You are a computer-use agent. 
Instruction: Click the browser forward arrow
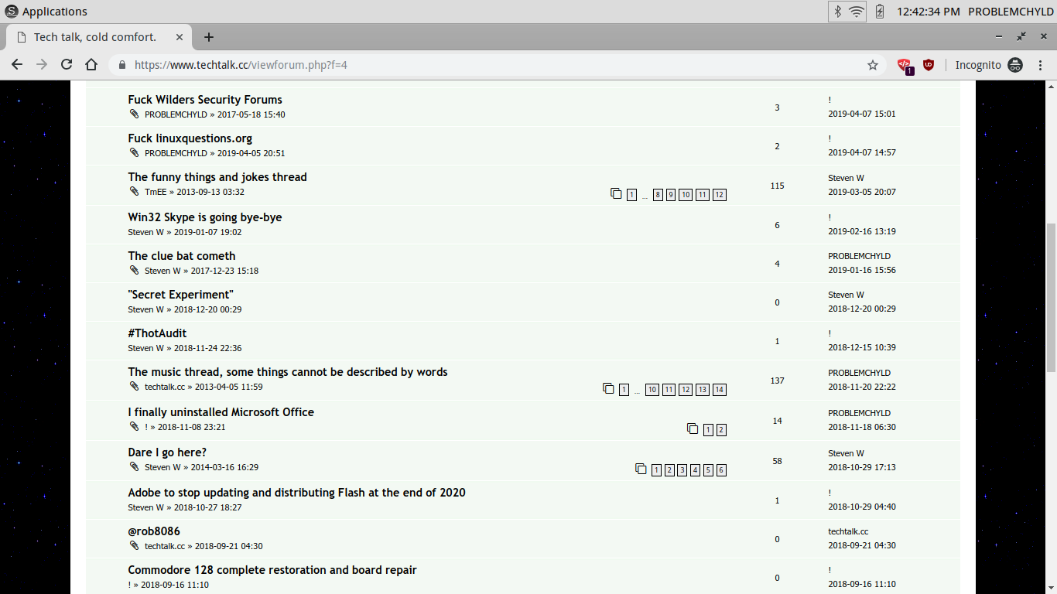point(42,65)
